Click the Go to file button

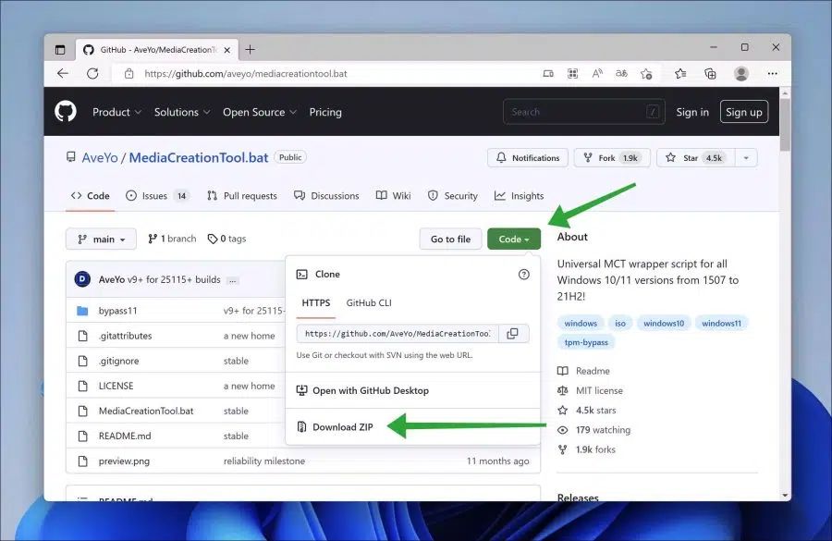(x=450, y=239)
